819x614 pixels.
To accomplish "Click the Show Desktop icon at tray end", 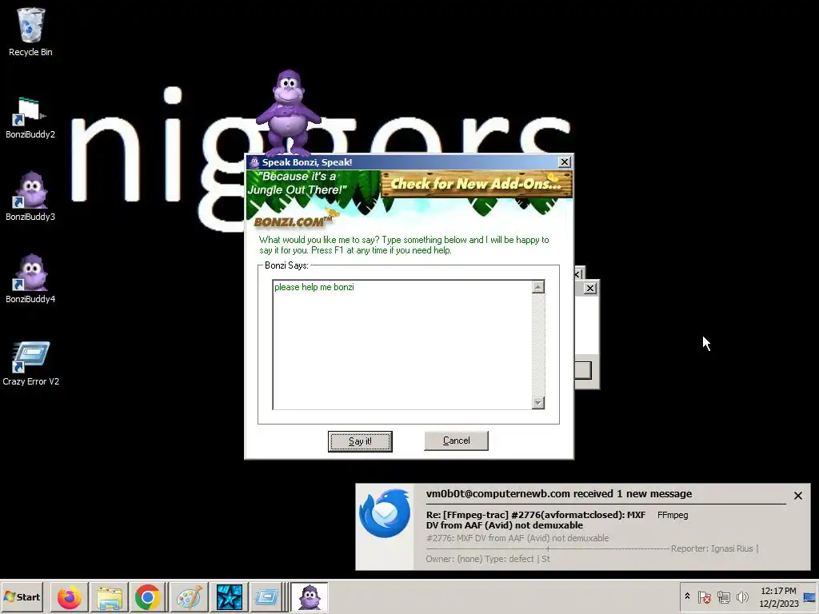I will 809,597.
